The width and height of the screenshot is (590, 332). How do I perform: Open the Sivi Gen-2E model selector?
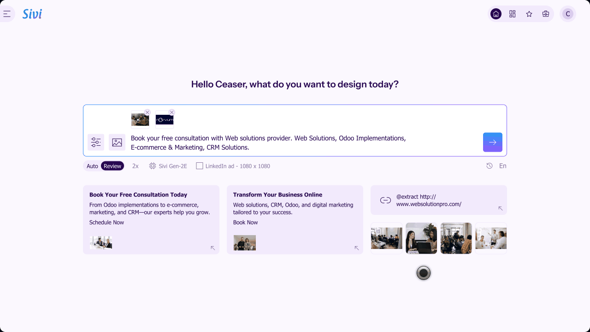click(168, 166)
